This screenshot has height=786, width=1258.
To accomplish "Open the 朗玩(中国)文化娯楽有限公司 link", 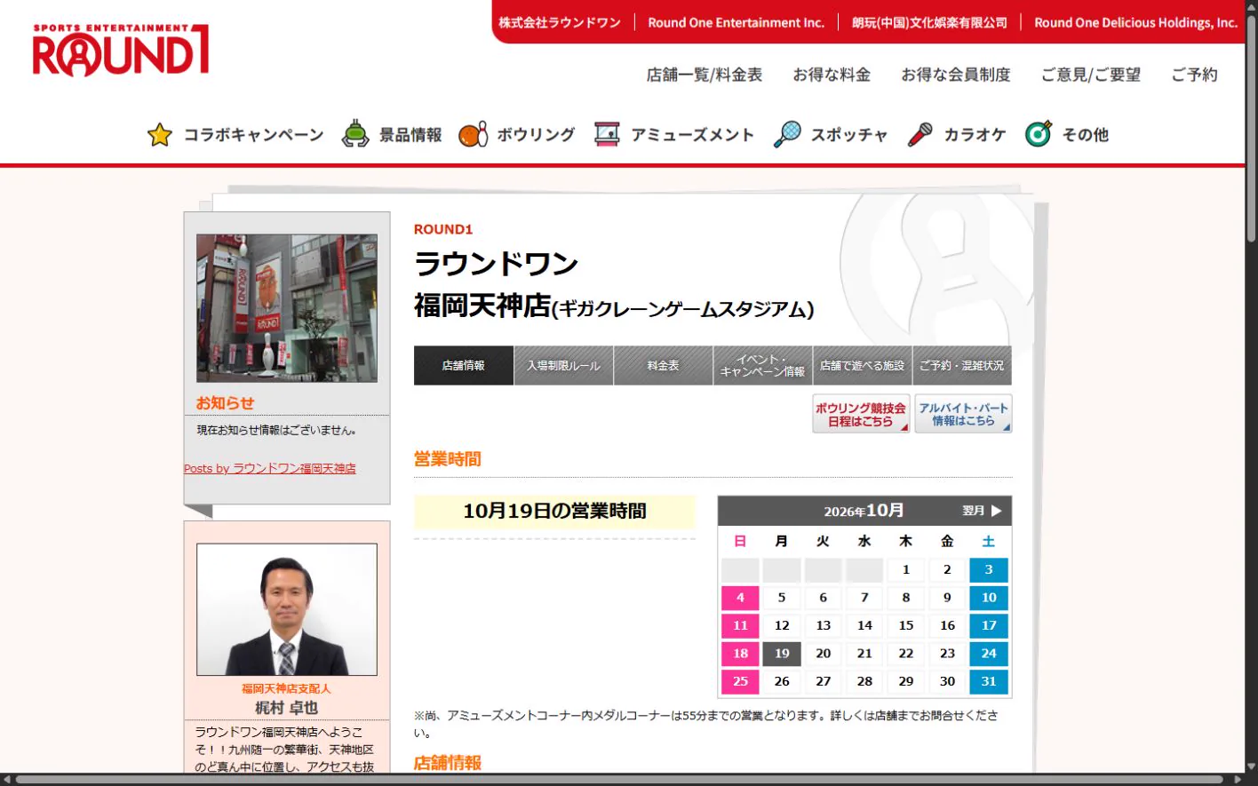I will [x=929, y=22].
